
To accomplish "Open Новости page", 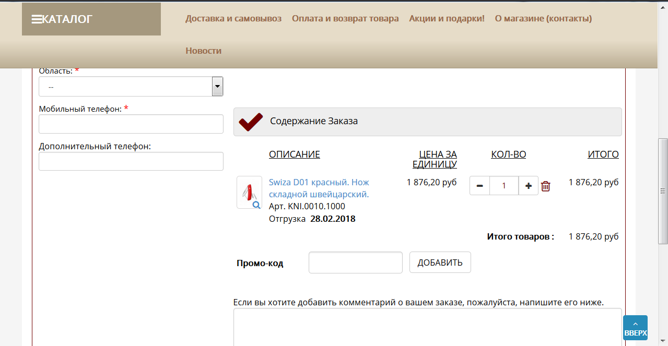I will click(x=204, y=51).
